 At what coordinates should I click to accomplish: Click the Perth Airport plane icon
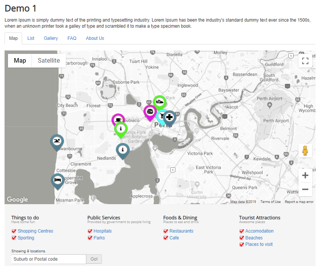tap(270, 105)
